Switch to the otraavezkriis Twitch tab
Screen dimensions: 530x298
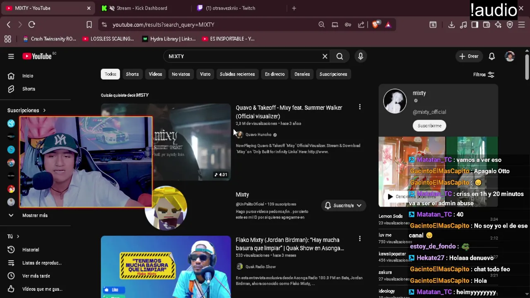[x=230, y=8]
